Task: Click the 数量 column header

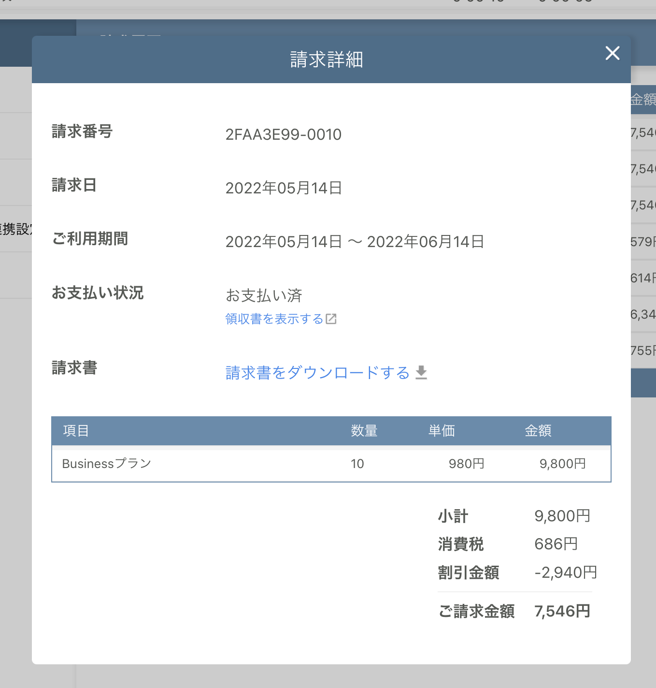Action: (364, 431)
